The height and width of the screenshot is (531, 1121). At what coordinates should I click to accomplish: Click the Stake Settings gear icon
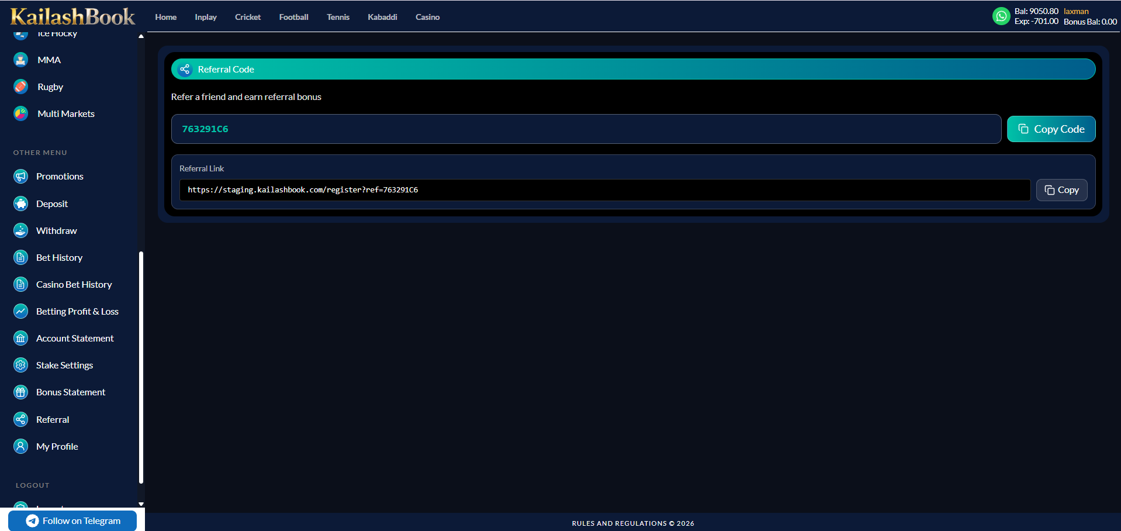[x=20, y=365]
